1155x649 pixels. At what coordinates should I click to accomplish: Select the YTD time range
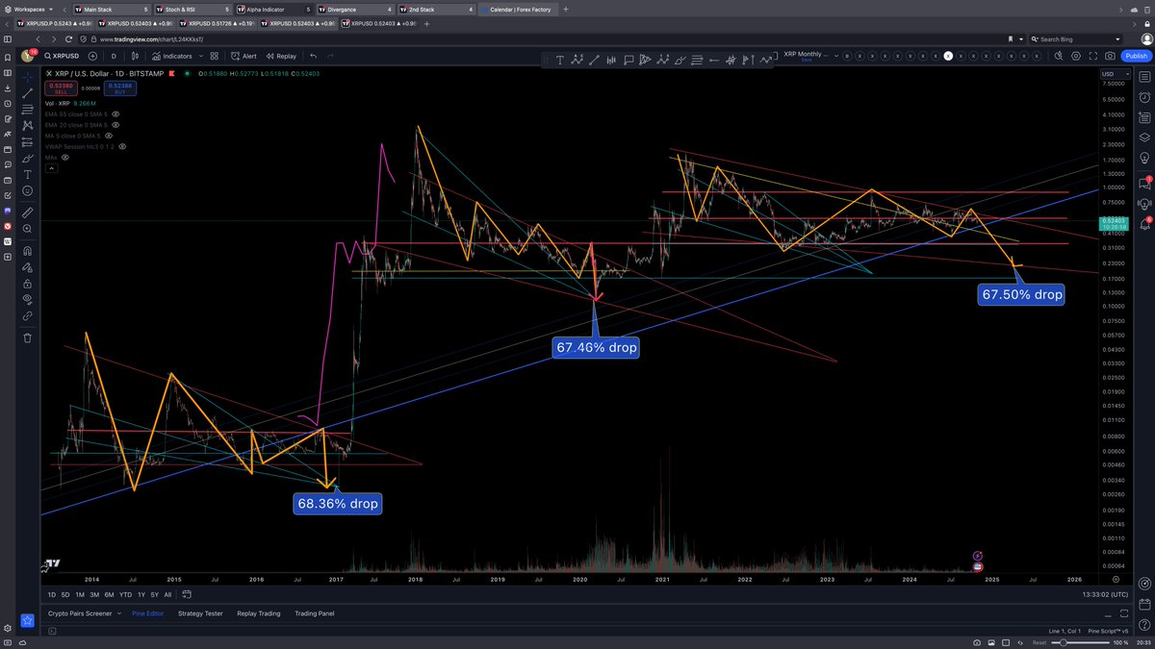point(126,594)
